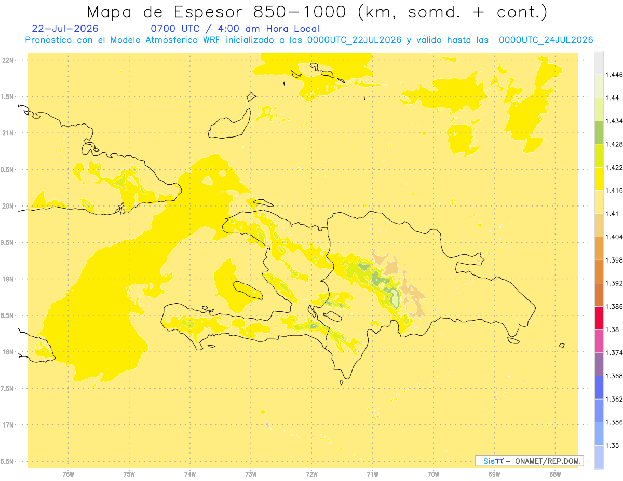This screenshot has width=623, height=481.
Task: Click the "1.392" colorbar value
Action: (614, 283)
